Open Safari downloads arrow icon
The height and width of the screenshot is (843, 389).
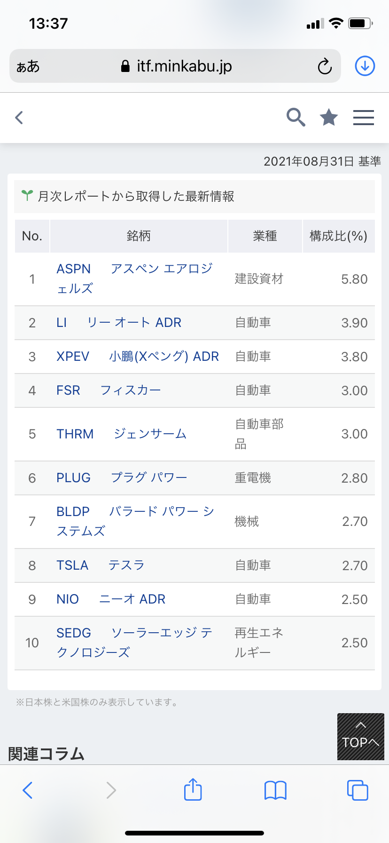365,66
